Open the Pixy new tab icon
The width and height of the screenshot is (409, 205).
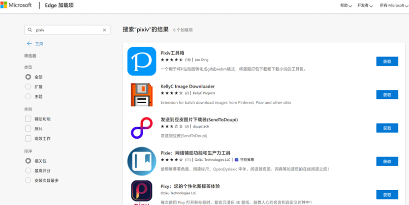click(x=142, y=193)
